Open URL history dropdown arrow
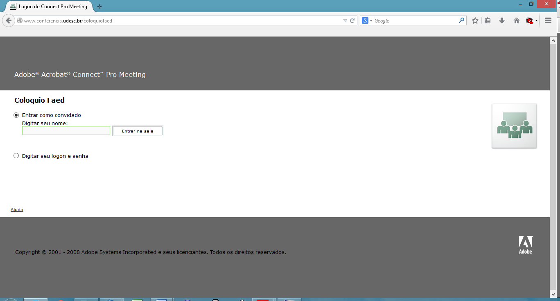Image resolution: width=560 pixels, height=301 pixels. [x=345, y=20]
